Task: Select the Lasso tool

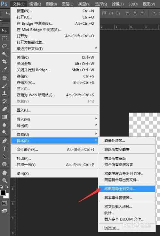Action: click(x=4, y=46)
